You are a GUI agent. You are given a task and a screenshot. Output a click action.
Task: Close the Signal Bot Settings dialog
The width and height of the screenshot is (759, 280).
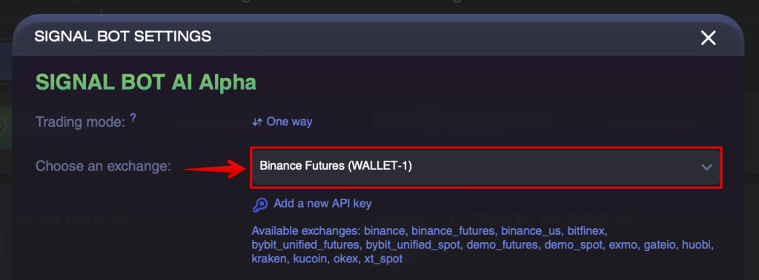tap(708, 38)
